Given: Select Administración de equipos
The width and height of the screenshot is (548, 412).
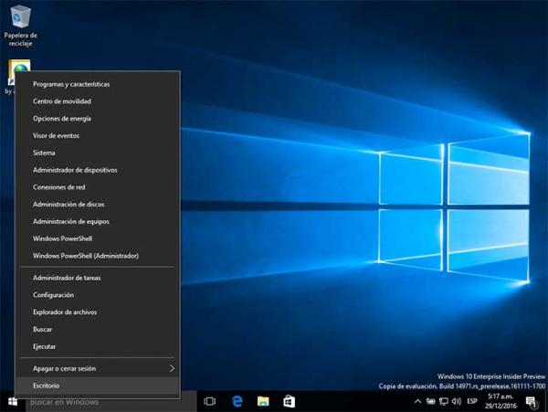Looking at the screenshot, I should tap(98, 221).
